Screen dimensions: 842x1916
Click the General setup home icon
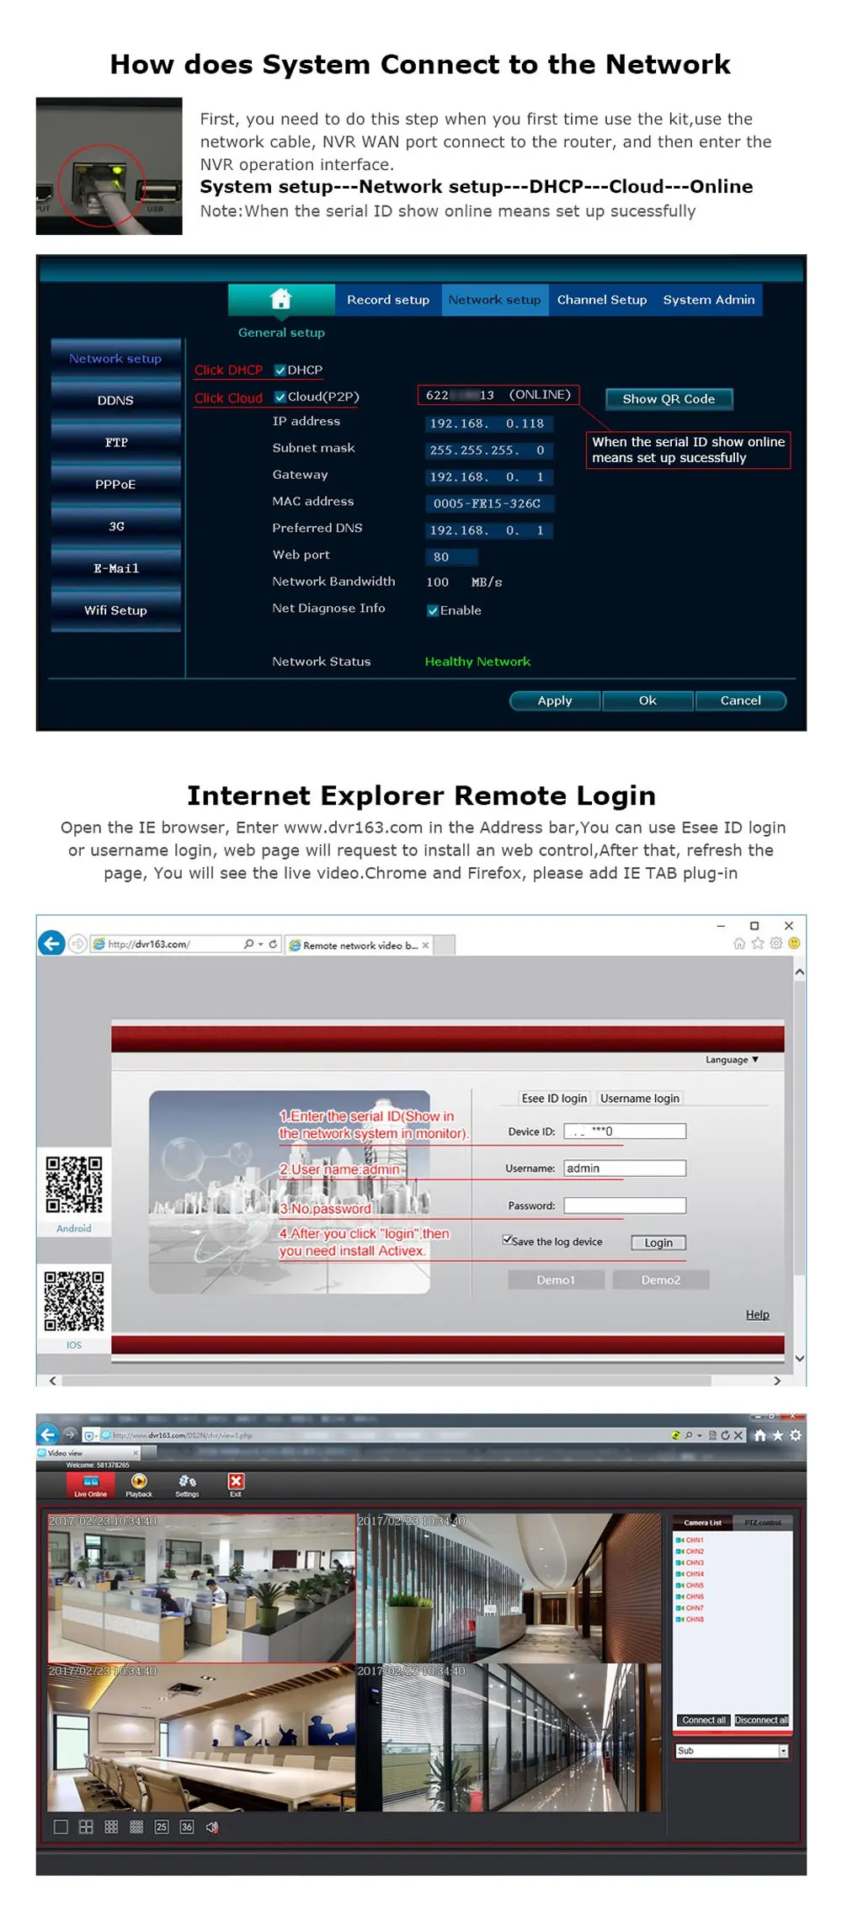[x=280, y=299]
